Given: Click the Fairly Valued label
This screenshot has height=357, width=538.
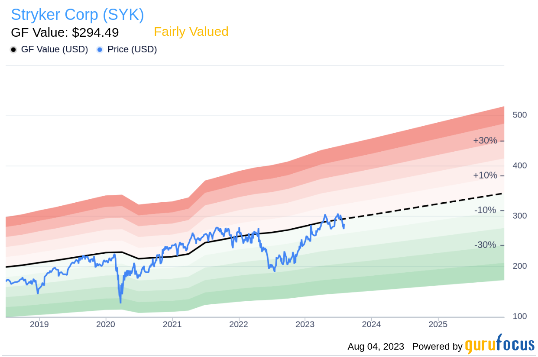Looking at the screenshot, I should coord(191,32).
